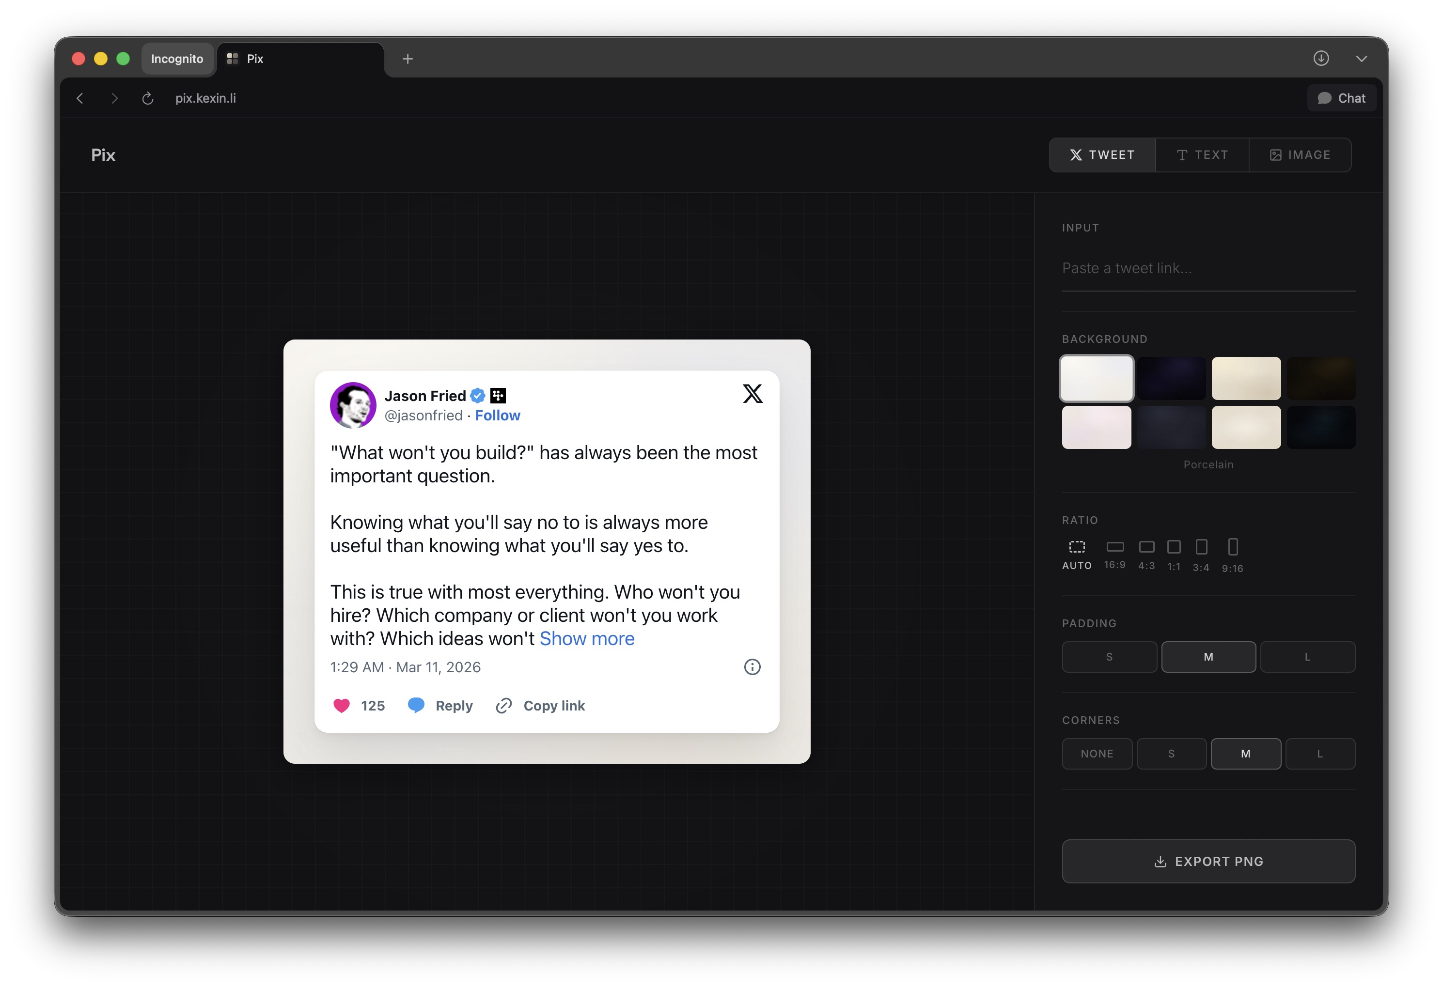1443x988 pixels.
Task: Reload the page with refresh icon
Action: (148, 99)
